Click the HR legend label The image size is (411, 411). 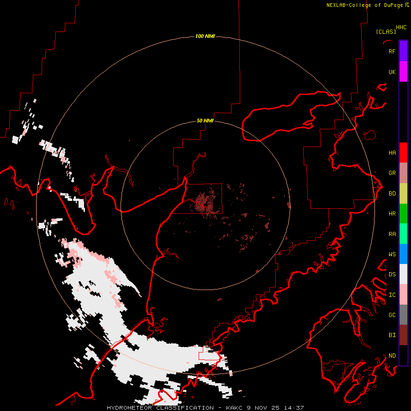point(392,214)
